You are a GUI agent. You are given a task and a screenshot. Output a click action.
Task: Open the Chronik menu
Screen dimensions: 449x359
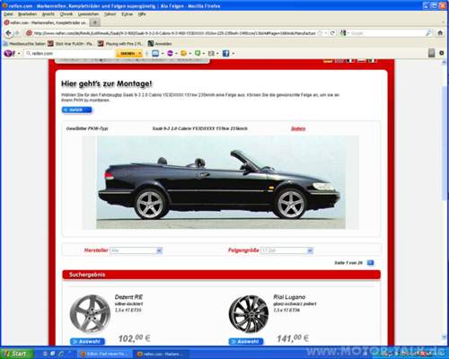click(x=66, y=14)
